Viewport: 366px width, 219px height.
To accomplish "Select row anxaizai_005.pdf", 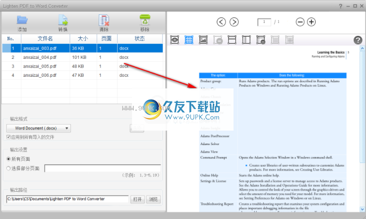I will 82,66.
